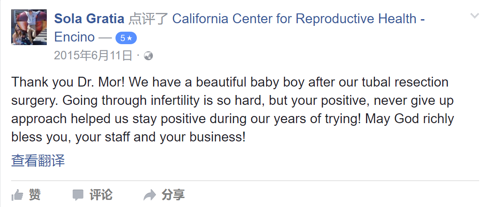Expand the post options chevron
This screenshot has height=207, width=489.
(474, 16)
